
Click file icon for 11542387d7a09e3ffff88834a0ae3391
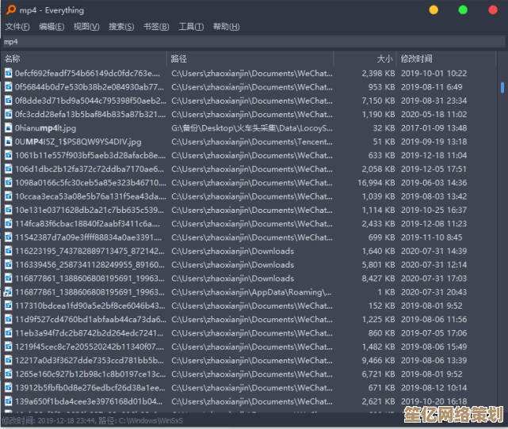click(x=9, y=237)
